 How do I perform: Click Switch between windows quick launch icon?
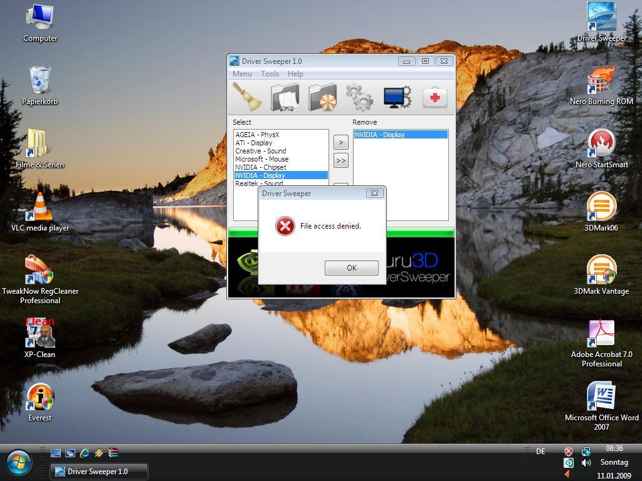pyautogui.click(x=70, y=453)
